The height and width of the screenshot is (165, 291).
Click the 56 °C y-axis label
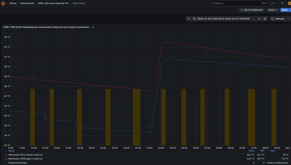point(7,37)
